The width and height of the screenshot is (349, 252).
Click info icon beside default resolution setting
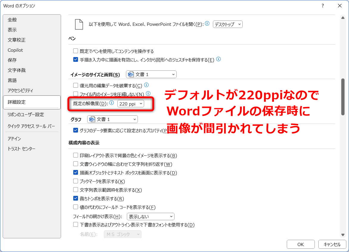112,103
